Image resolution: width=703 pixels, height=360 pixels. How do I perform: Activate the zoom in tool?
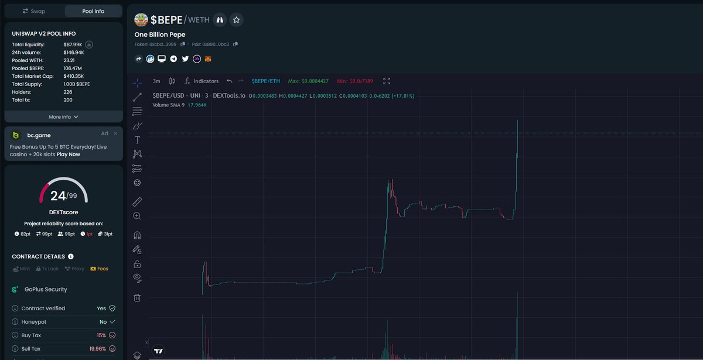137,216
